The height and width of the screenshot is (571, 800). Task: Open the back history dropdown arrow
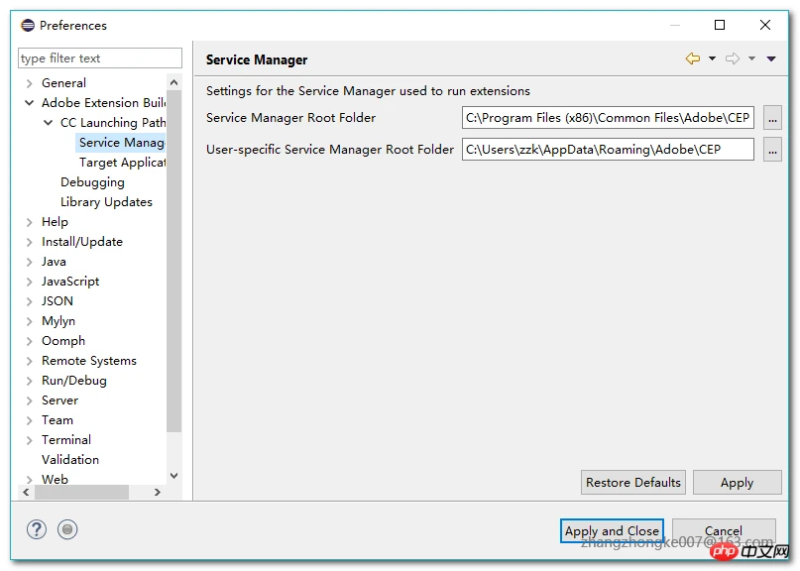(x=712, y=58)
